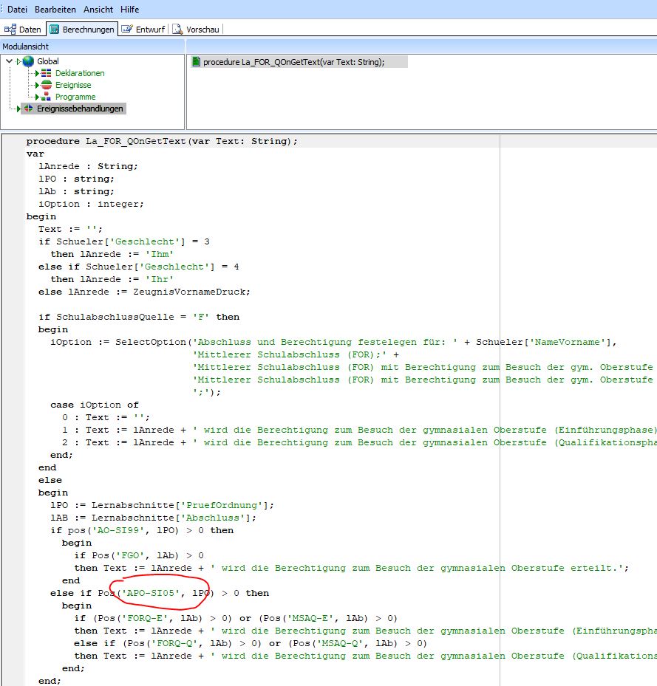Click the green procedure document icon
Viewport: 657px width, 686px height.
pos(197,62)
